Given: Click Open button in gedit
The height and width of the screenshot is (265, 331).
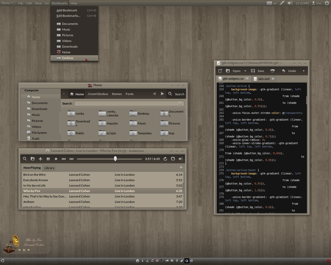Looking at the screenshot, I should pyautogui.click(x=233, y=71).
